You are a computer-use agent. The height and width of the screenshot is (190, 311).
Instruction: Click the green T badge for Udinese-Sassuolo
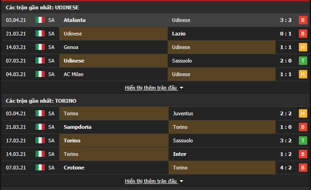(303, 61)
